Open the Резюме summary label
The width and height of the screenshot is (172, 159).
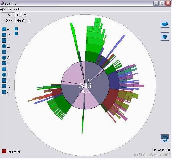pos(14,151)
